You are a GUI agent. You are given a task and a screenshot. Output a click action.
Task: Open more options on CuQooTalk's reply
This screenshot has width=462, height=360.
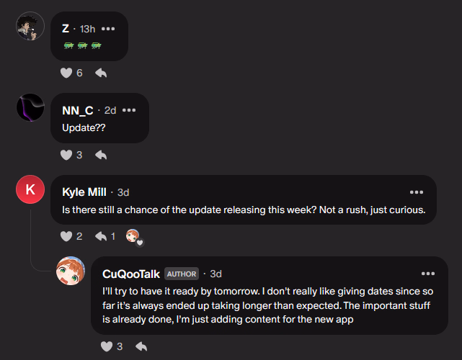tap(428, 274)
